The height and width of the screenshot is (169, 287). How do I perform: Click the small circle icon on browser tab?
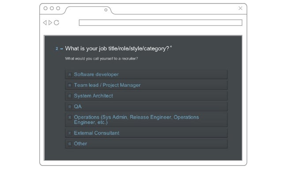106,10
